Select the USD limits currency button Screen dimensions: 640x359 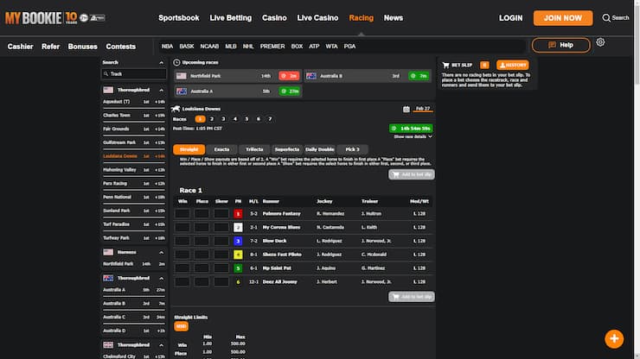click(x=181, y=326)
